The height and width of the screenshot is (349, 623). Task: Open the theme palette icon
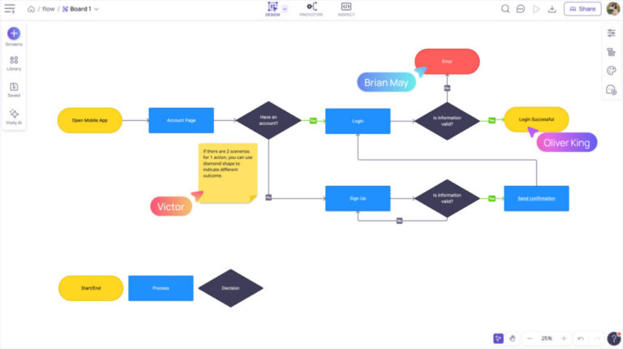612,71
